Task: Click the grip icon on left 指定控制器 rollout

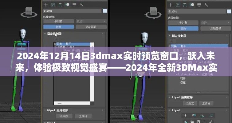Action: click(x=102, y=34)
